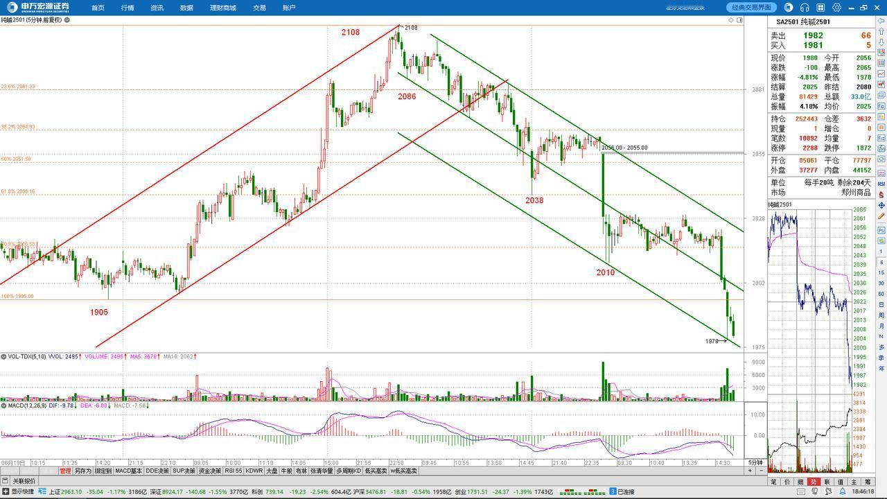Switch to RSI 55 template
Image resolution: width=887 pixels, height=499 pixels.
point(234,471)
